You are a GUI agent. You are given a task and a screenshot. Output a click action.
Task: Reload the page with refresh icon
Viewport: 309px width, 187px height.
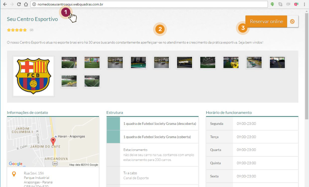tap(19, 4)
